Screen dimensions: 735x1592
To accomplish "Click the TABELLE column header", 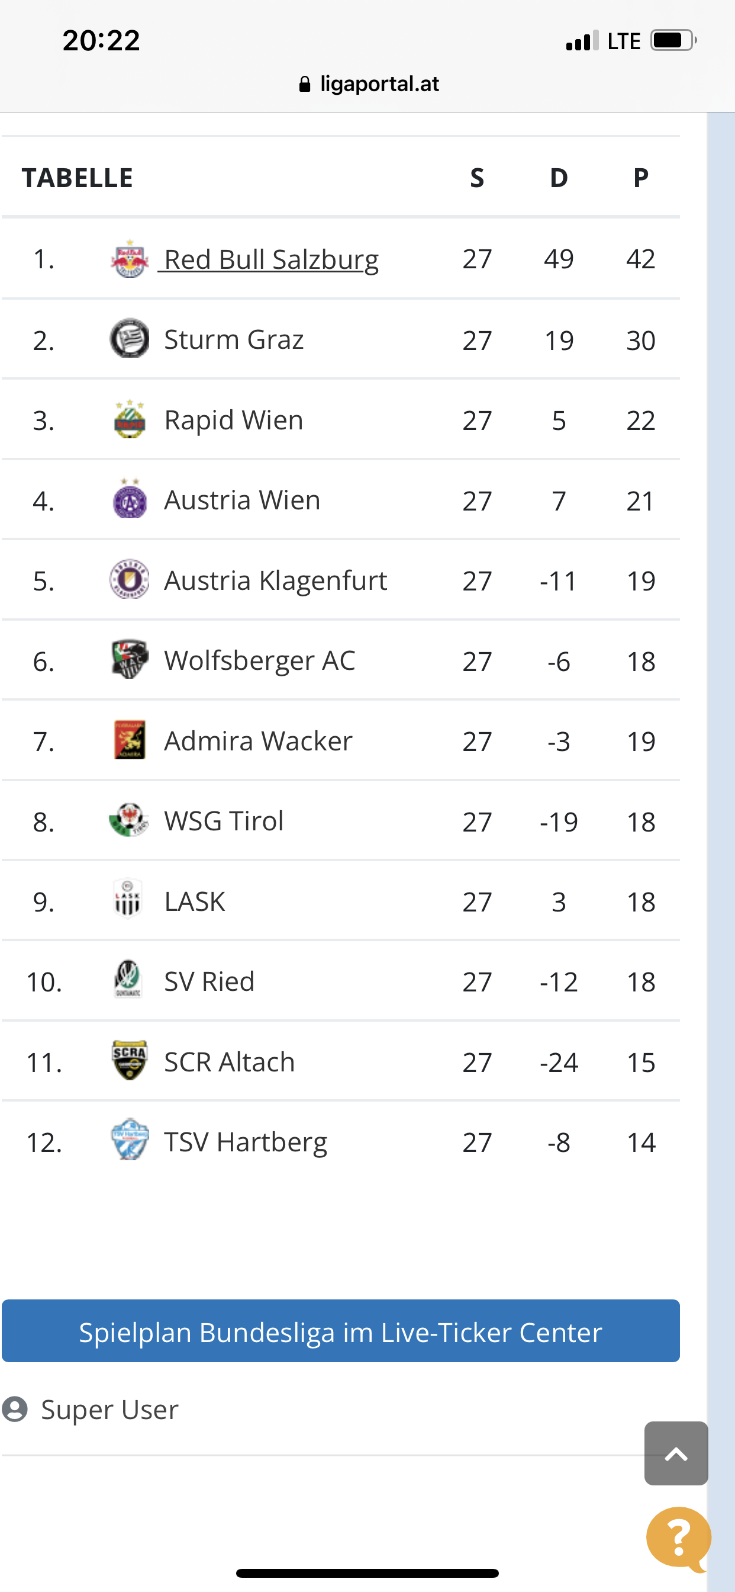I will click(x=77, y=177).
